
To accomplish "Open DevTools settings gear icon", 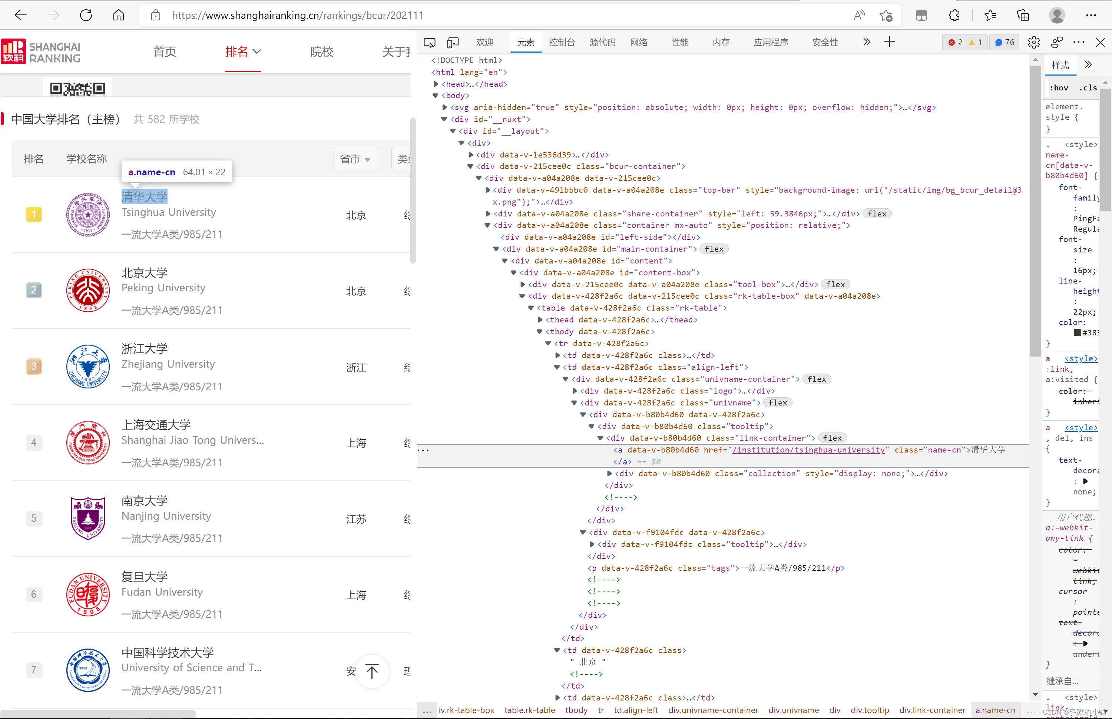I will [x=1033, y=43].
